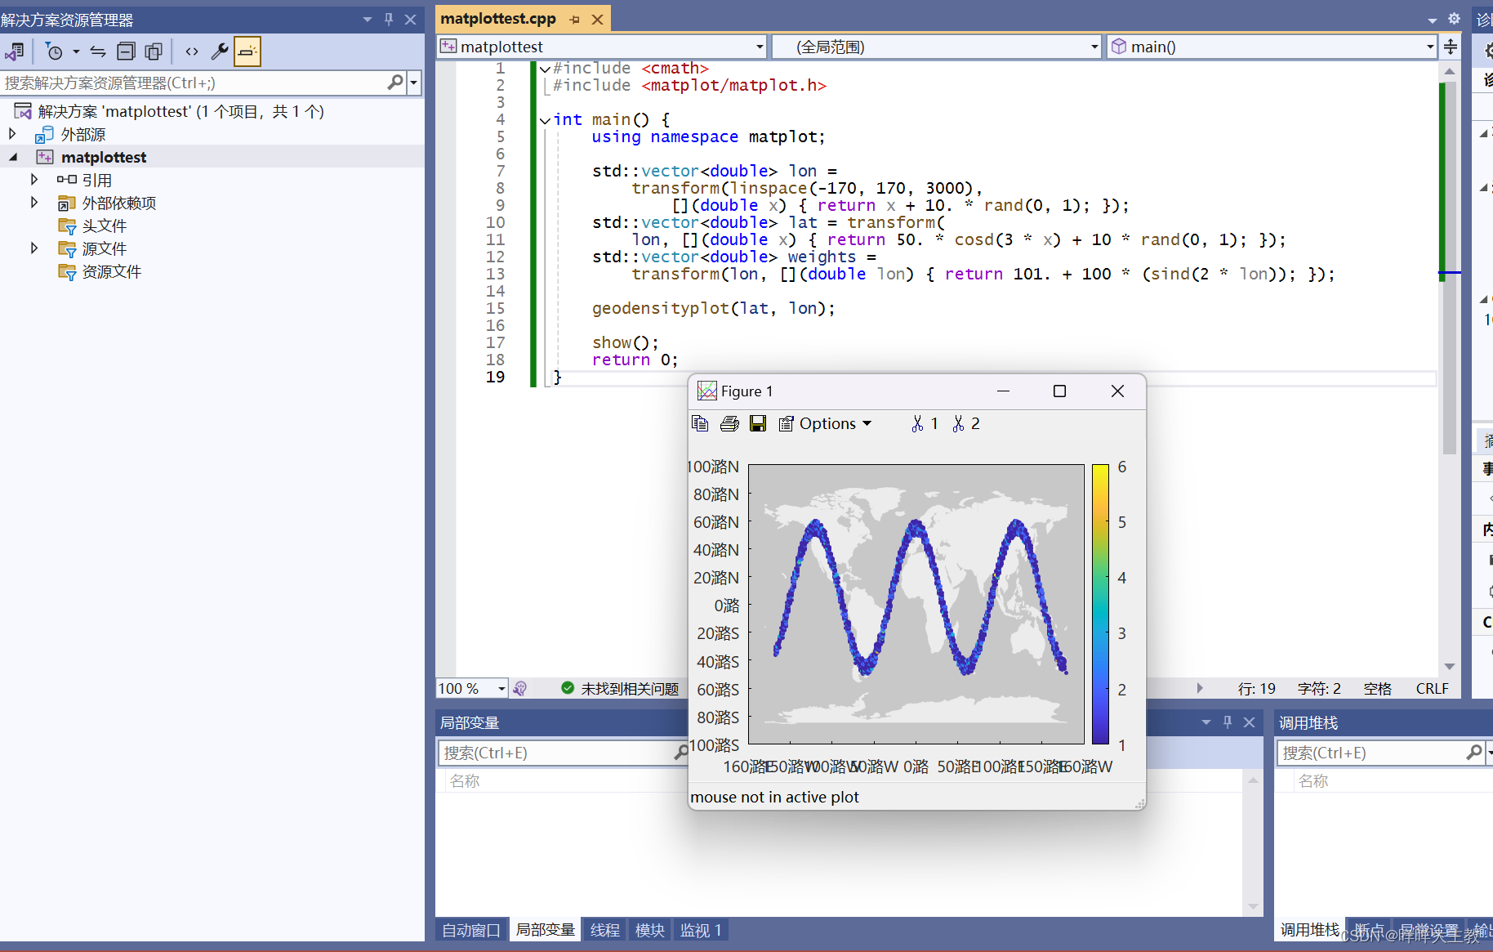
Task: Expand the 引用 node
Action: 34,179
